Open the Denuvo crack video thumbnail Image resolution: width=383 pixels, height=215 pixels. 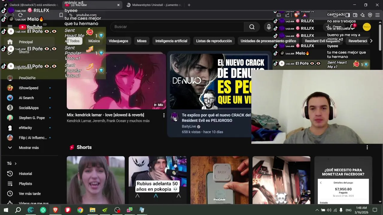(x=211, y=82)
